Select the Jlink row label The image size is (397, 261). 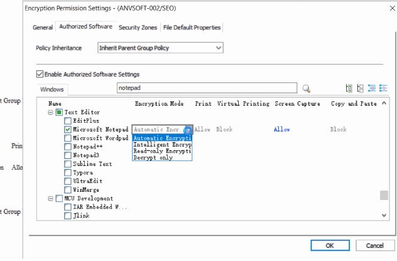coord(81,216)
